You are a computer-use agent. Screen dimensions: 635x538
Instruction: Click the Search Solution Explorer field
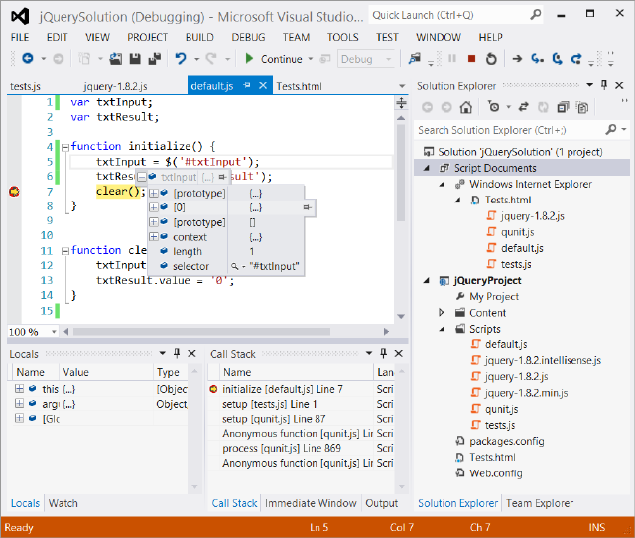[509, 130]
